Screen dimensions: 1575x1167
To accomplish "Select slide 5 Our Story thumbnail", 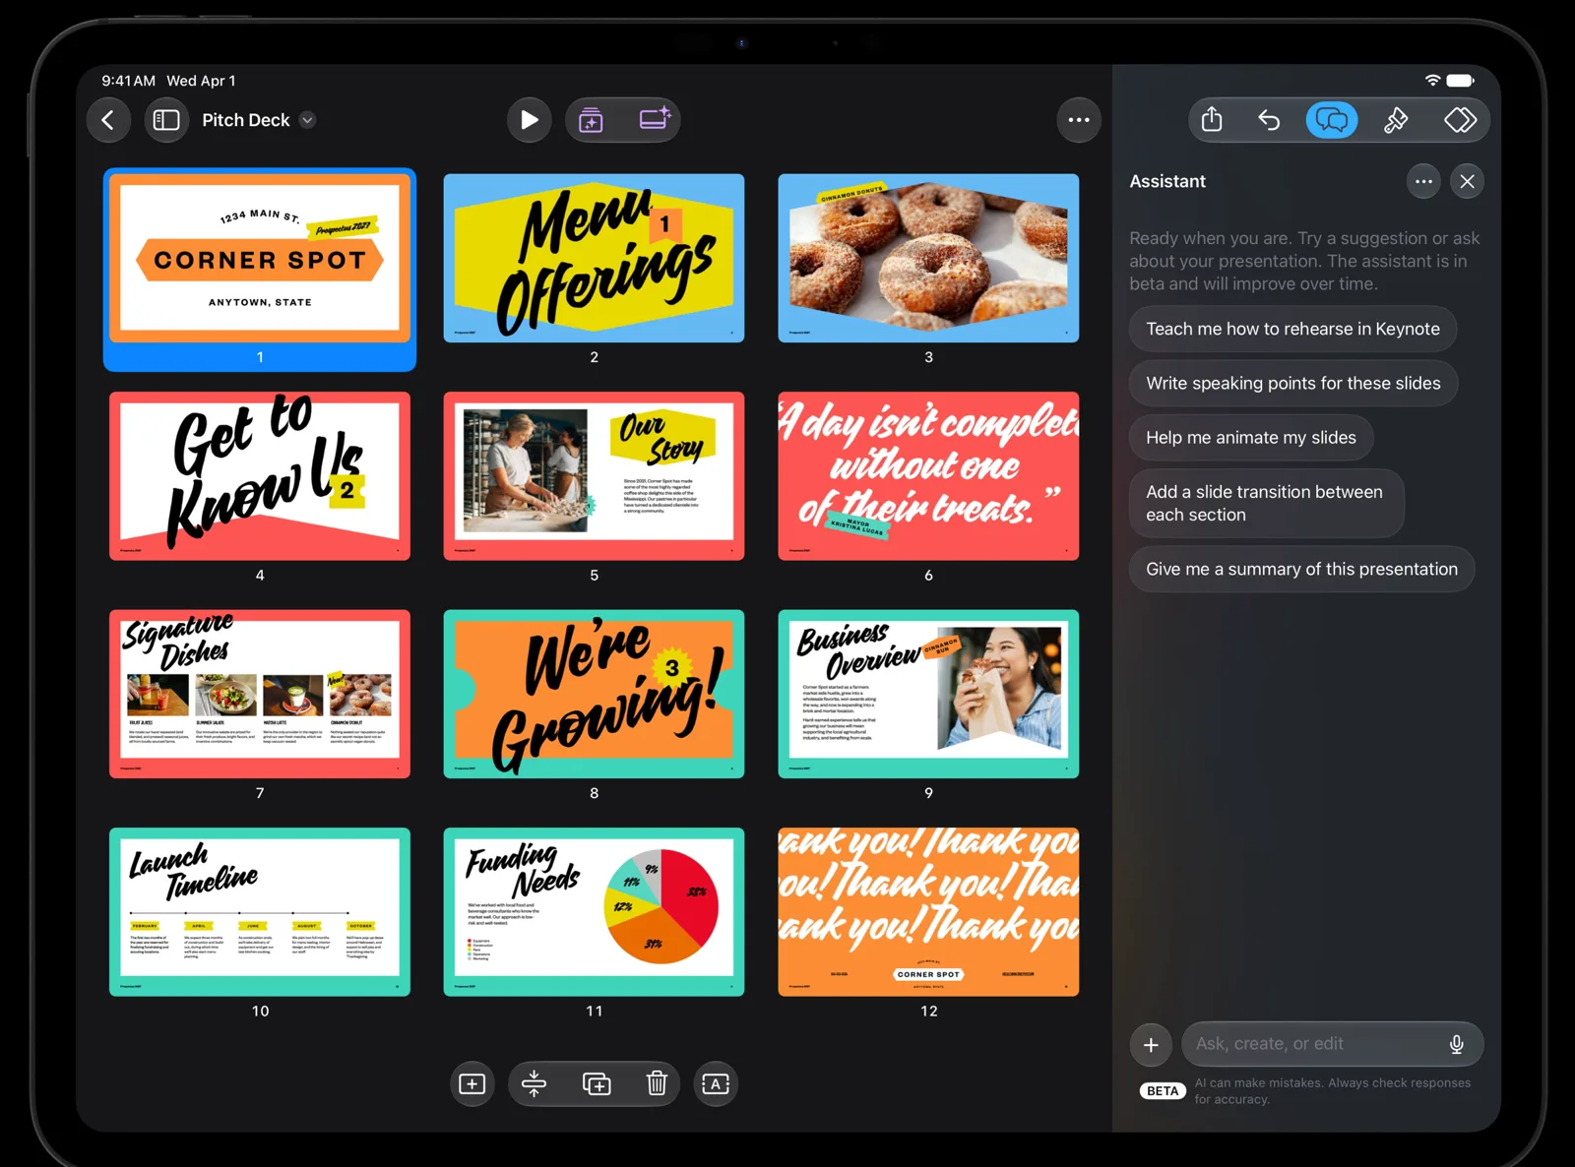I will coord(594,476).
